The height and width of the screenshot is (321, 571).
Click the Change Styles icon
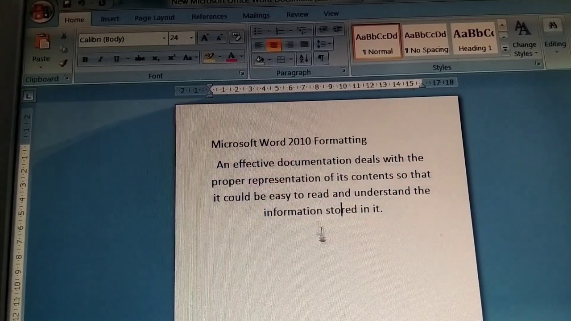522,28
